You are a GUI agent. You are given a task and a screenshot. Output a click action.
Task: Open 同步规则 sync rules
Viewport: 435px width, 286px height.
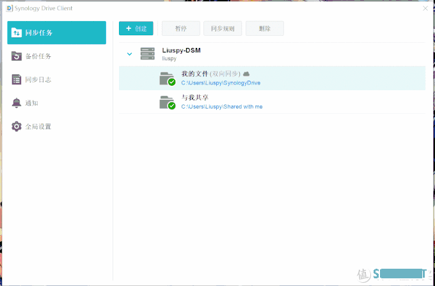click(223, 28)
